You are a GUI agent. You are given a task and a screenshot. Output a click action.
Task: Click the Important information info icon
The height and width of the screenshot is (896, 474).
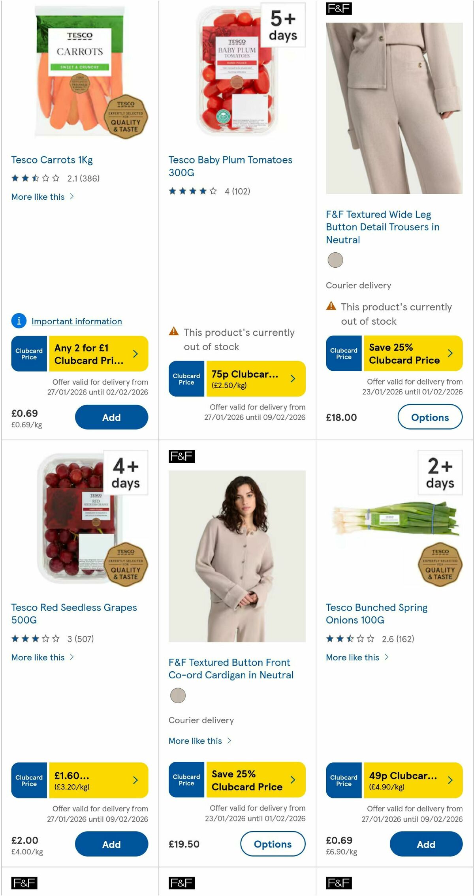[x=18, y=321]
